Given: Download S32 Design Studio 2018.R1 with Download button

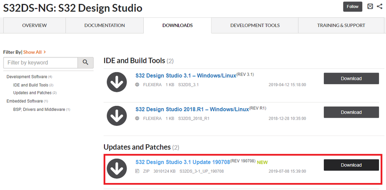Looking at the screenshot, I should click(351, 112).
